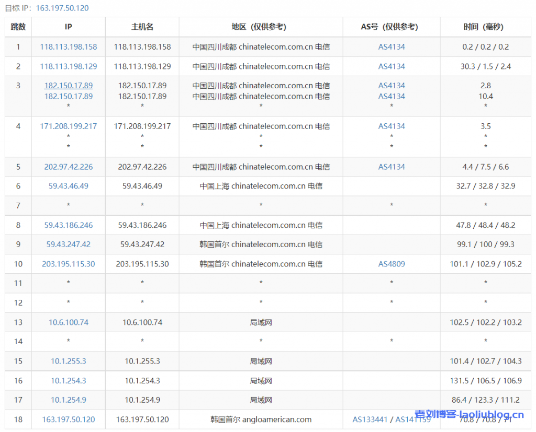536x432 pixels.
Task: Click the 203.195.115.30 IP link
Action: (69, 264)
